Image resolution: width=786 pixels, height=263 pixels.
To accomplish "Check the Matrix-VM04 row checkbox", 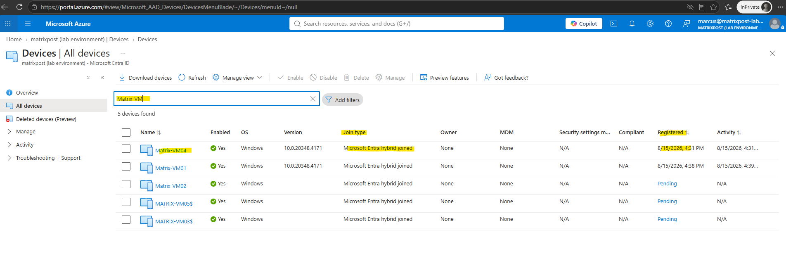I will (x=126, y=149).
